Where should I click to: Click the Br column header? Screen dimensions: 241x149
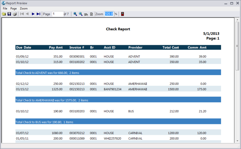(92, 48)
